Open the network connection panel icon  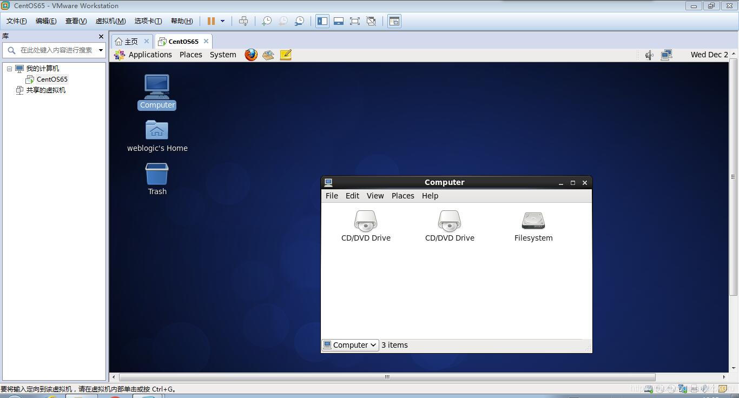(x=667, y=55)
